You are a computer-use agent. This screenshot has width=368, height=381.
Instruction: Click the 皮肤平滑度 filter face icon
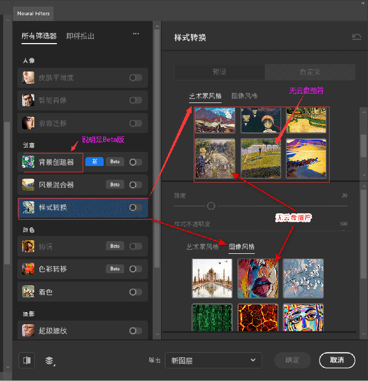click(x=28, y=77)
